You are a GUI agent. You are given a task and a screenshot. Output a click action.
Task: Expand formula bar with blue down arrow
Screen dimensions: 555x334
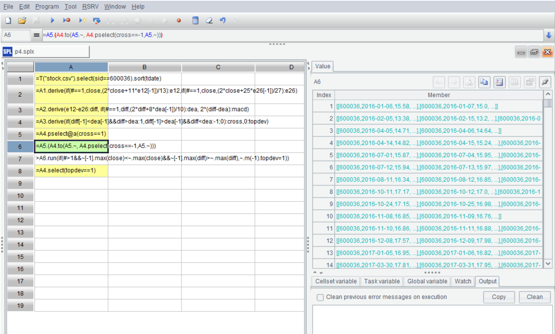pos(549,35)
